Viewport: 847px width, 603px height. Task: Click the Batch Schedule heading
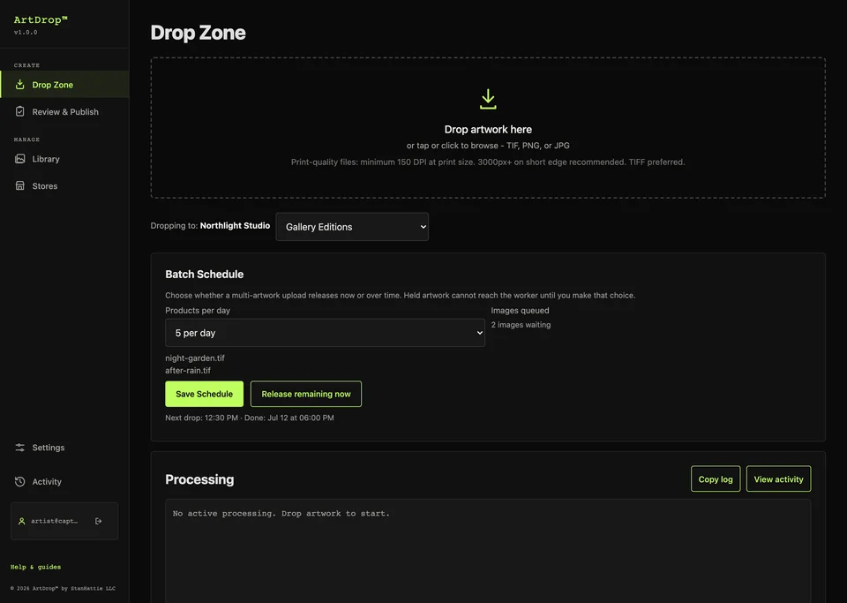204,274
